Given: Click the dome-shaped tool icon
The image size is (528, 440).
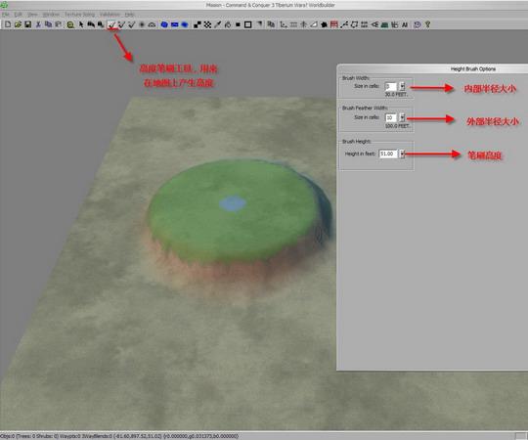Looking at the screenshot, I should pyautogui.click(x=152, y=24).
